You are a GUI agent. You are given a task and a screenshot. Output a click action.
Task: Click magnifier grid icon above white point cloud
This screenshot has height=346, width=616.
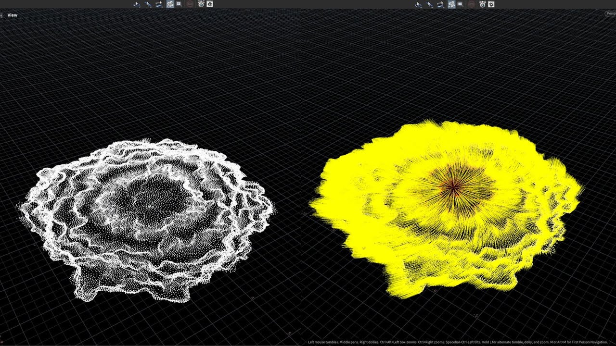[179, 4]
